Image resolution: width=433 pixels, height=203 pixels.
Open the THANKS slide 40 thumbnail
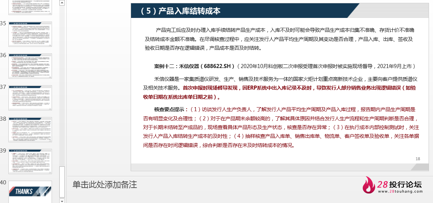pos(30,191)
